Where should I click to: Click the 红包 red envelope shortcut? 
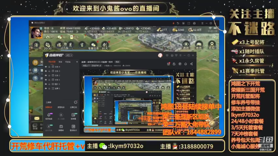point(75,37)
